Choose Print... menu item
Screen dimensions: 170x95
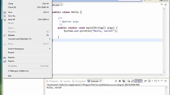[x=27, y=44]
